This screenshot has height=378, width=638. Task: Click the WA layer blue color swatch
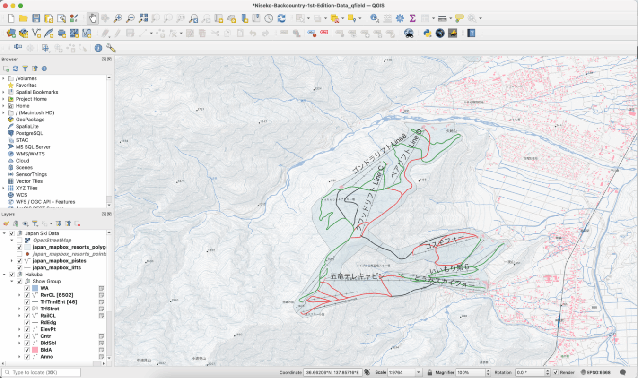[x=36, y=288]
